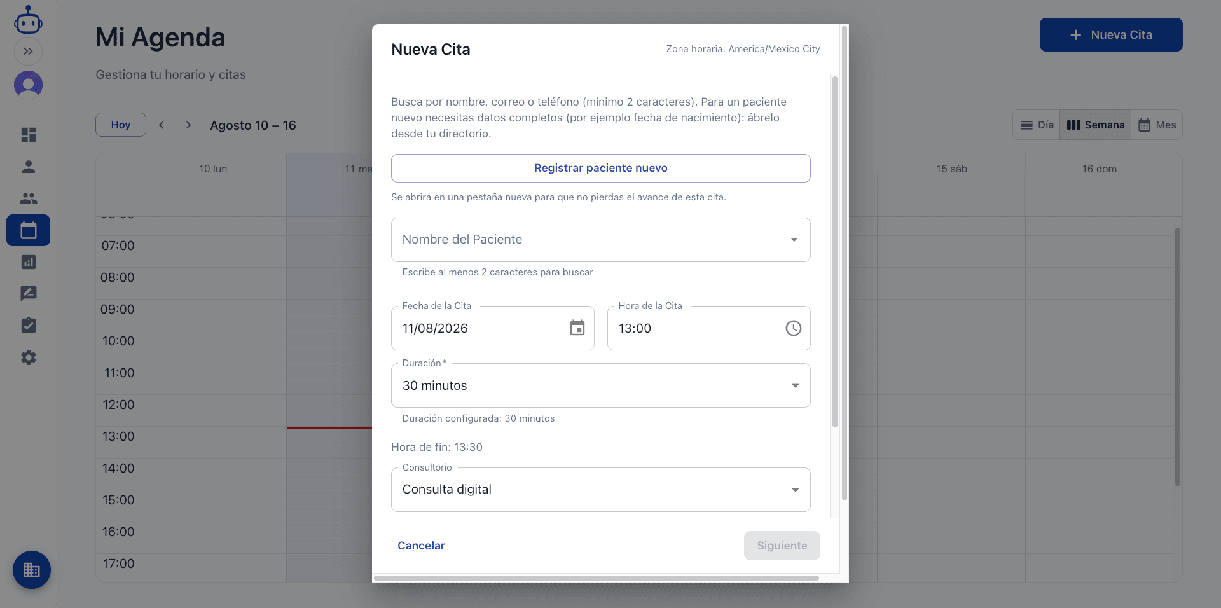Click Registrar paciente nuevo button

[601, 168]
